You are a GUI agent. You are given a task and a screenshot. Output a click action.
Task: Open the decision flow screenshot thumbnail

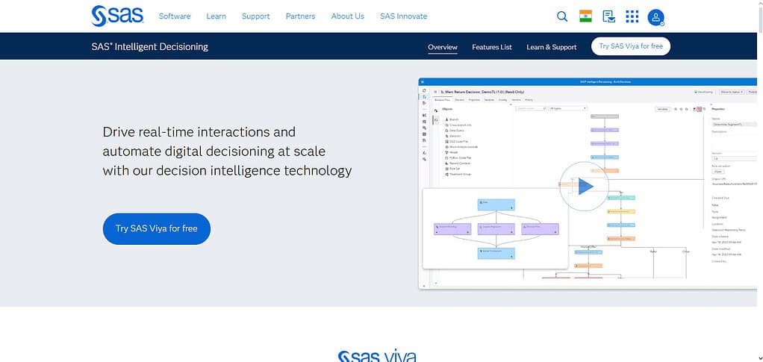pos(495,228)
